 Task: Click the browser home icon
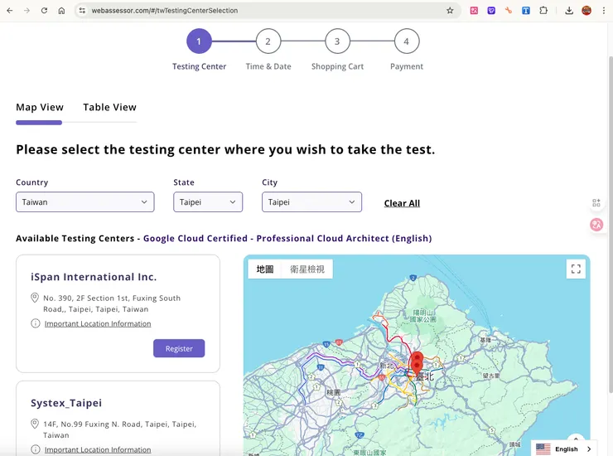click(61, 11)
